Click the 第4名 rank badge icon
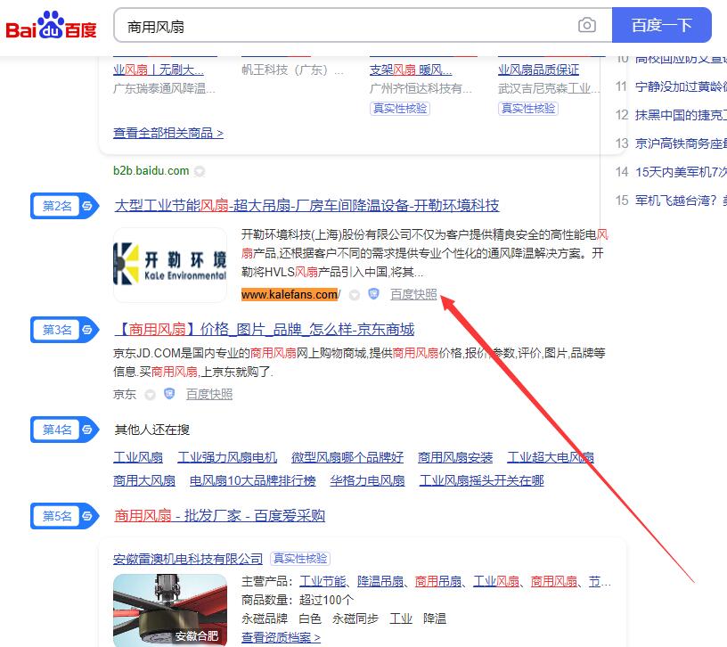727x647 pixels. [x=64, y=430]
